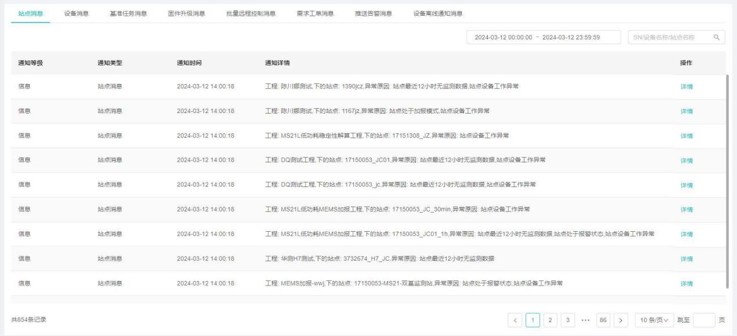Jump to last page 86
Viewport: 737px width, 336px height.
point(603,320)
